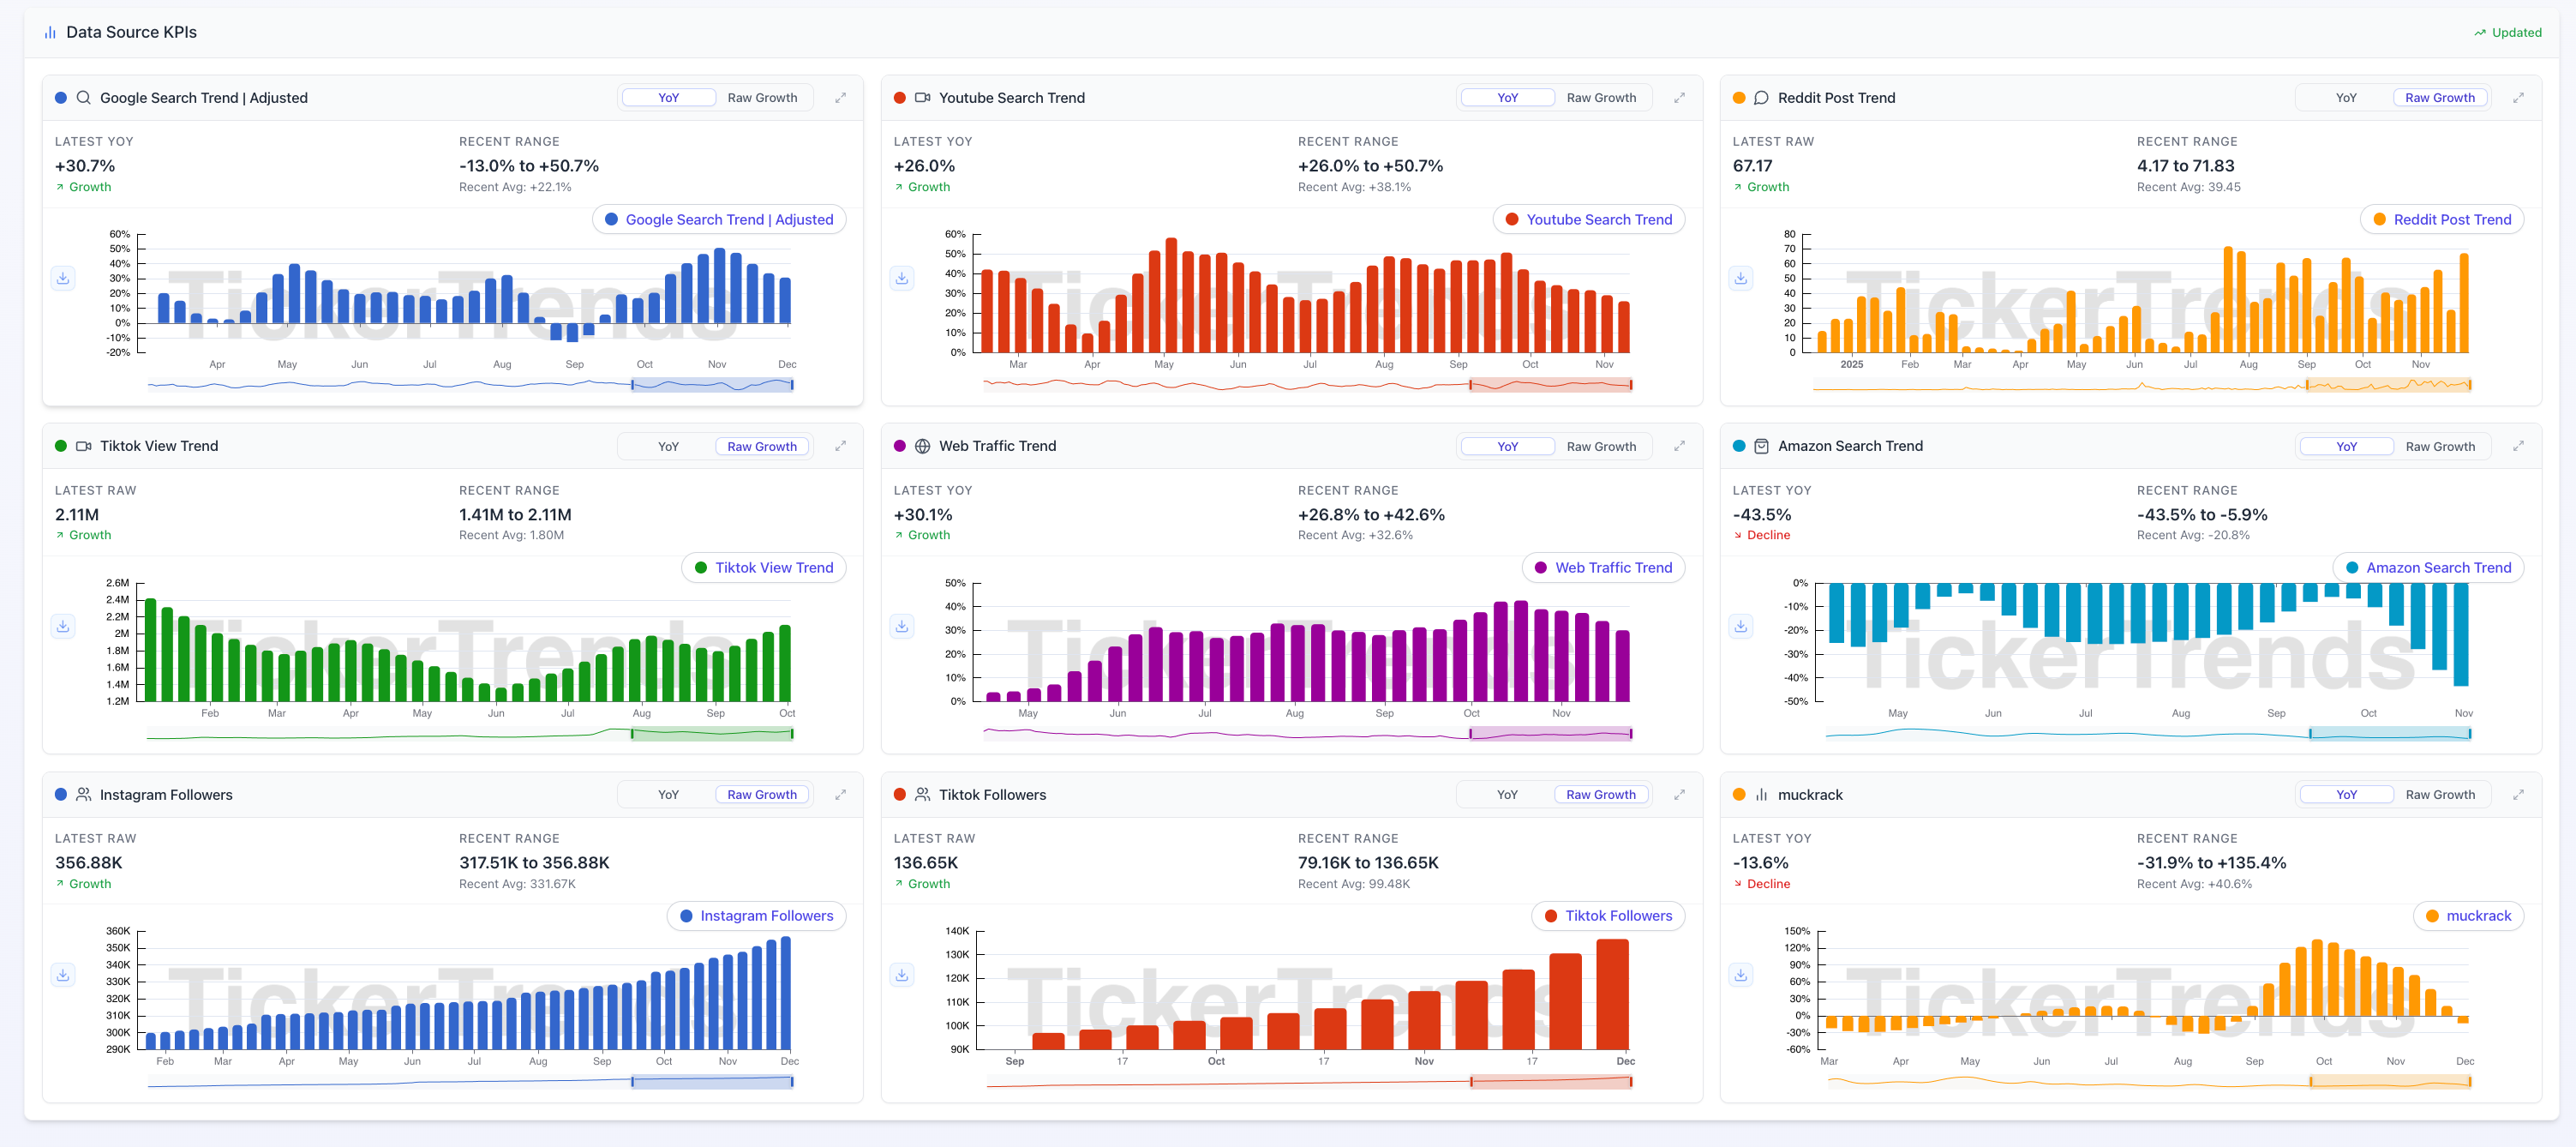The width and height of the screenshot is (2576, 1147).
Task: Switch Google Search Trend to Raw Growth
Action: 762,98
